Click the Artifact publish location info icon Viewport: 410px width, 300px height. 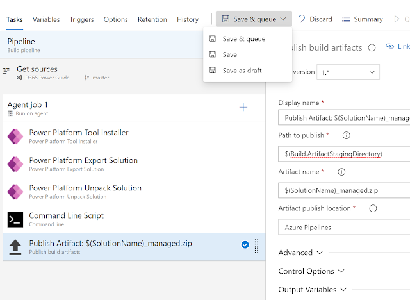(373, 208)
